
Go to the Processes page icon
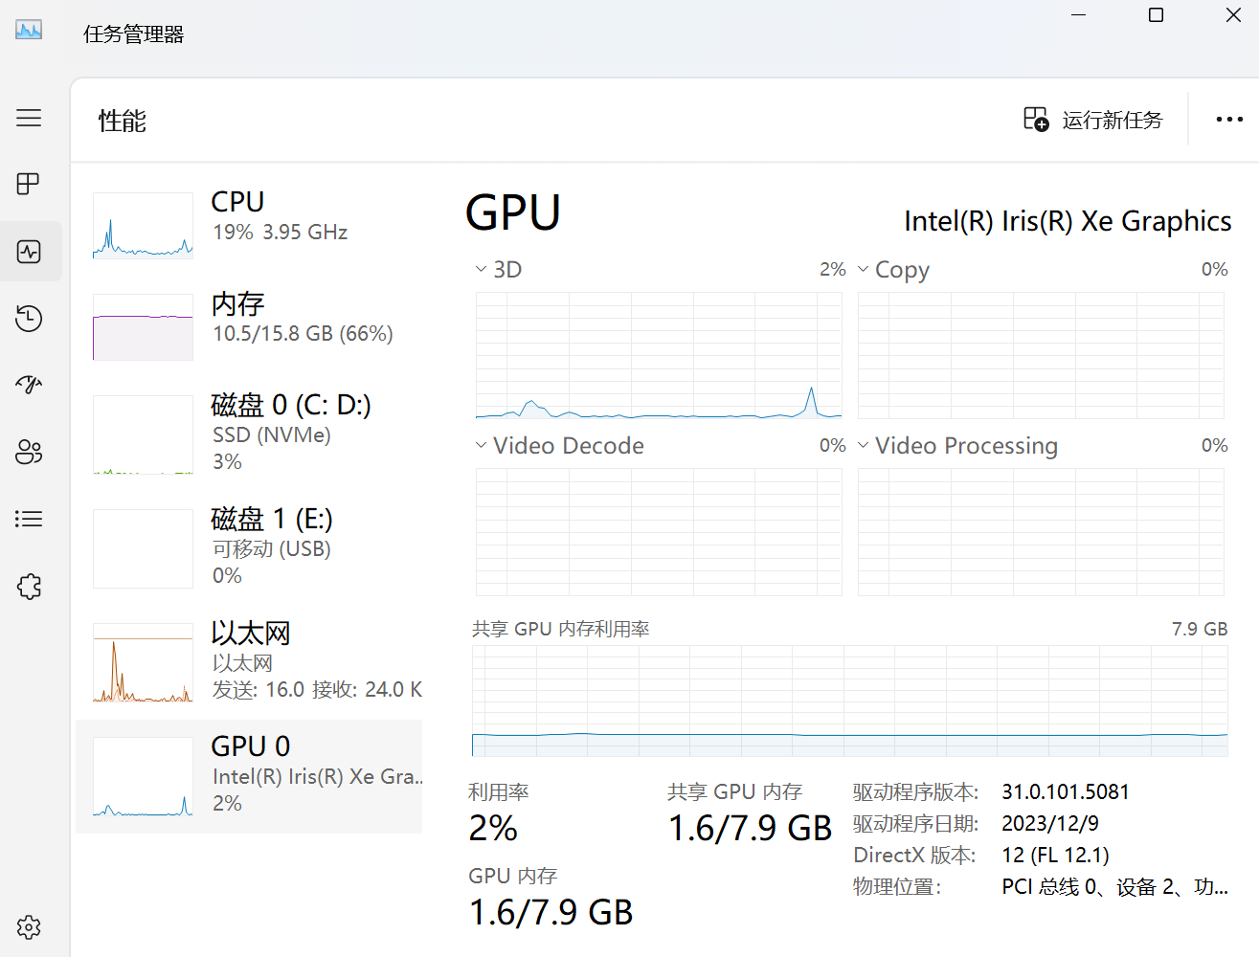click(29, 184)
